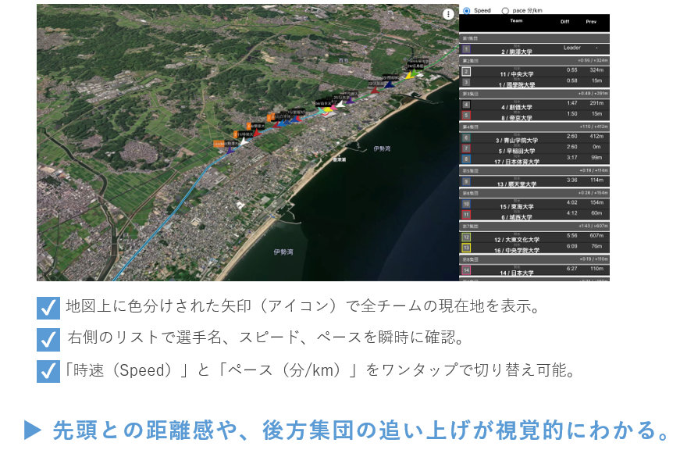Click yellow rank 13 badge for 中央学院大学
Image resolution: width=680 pixels, height=450 pixels.
(x=466, y=248)
